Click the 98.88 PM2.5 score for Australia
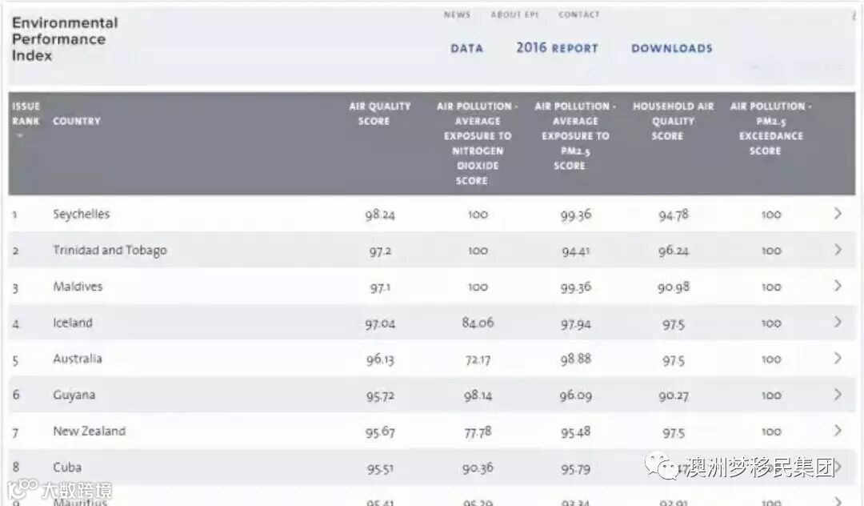Image resolution: width=864 pixels, height=506 pixels. pyautogui.click(x=575, y=359)
